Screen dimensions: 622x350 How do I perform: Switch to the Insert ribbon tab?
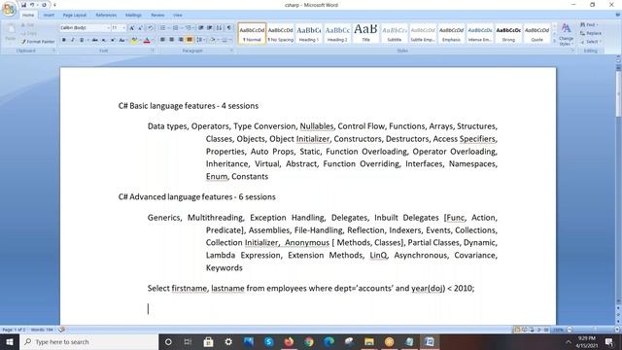click(x=49, y=16)
